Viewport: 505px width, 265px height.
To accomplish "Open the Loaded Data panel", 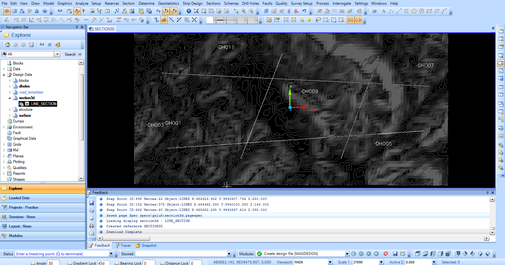I will [19, 198].
